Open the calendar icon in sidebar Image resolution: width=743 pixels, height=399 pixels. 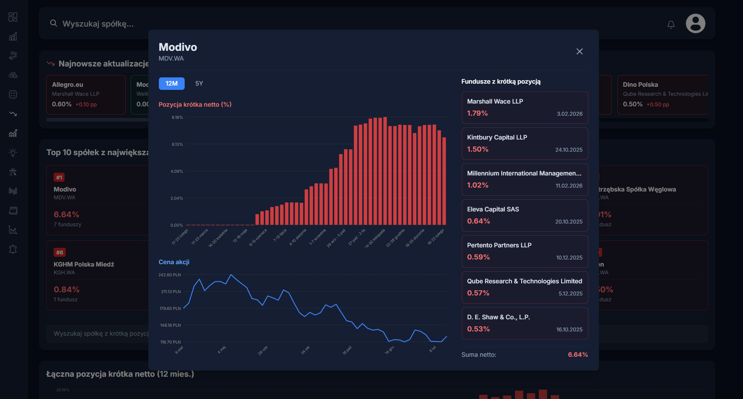coord(13,211)
